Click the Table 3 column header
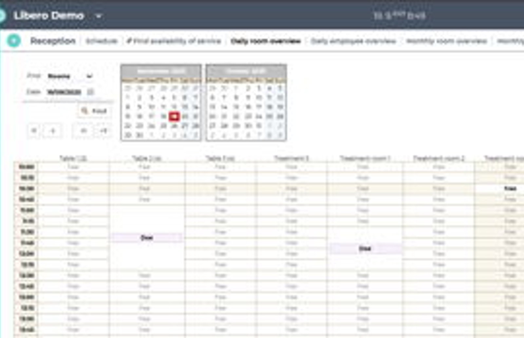The image size is (524, 338). tap(220, 158)
